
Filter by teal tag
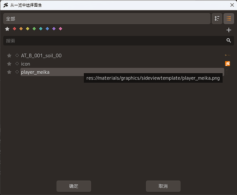(x=41, y=28)
